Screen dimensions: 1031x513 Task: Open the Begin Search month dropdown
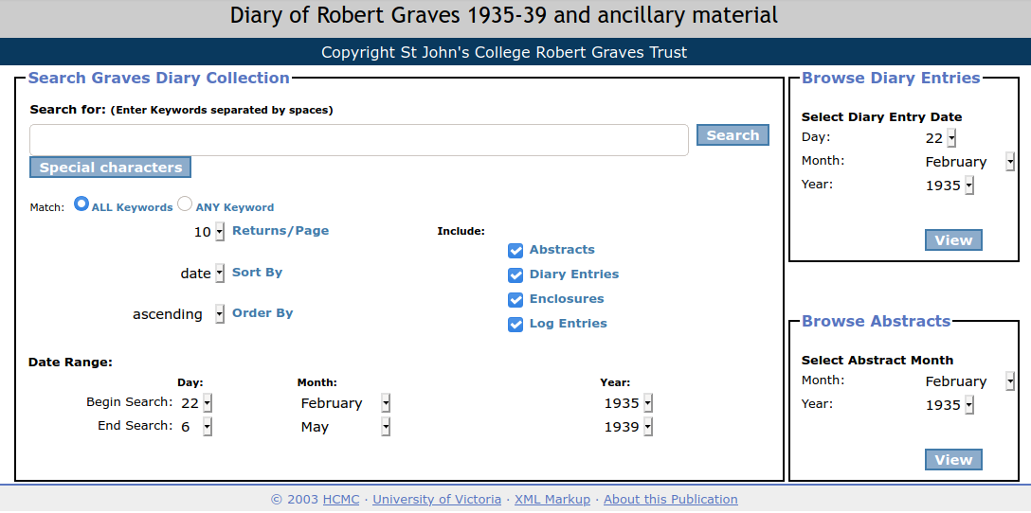pos(345,402)
